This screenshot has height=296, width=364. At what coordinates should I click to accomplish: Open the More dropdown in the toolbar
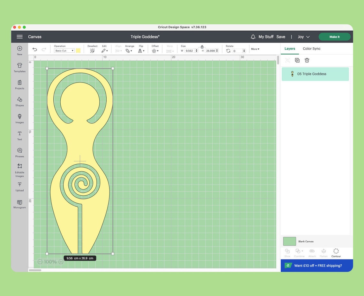[x=255, y=49]
